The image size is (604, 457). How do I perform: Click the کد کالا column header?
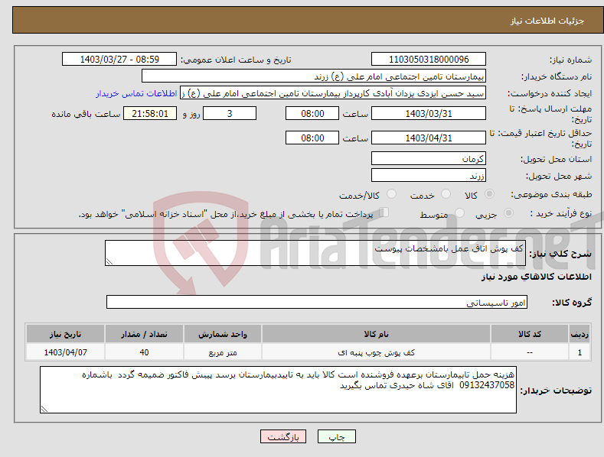click(x=530, y=334)
